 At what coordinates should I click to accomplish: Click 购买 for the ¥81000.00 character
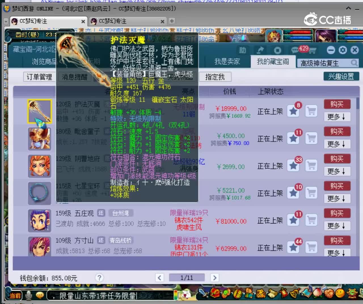tap(337, 213)
